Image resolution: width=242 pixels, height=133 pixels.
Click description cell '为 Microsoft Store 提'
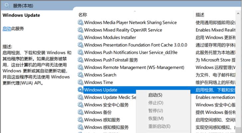point(215,60)
